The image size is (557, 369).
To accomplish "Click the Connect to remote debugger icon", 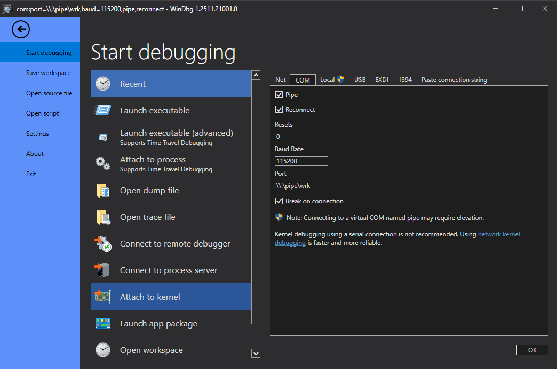I will click(x=103, y=243).
